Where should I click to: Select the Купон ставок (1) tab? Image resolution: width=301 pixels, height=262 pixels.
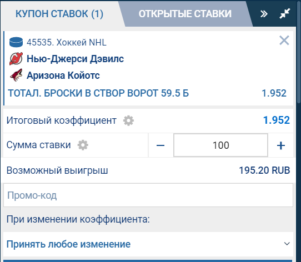(59, 14)
